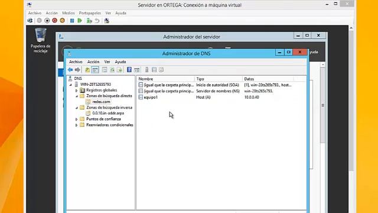Click Ayuda in Server Manager behind DNS window

[x=314, y=52]
